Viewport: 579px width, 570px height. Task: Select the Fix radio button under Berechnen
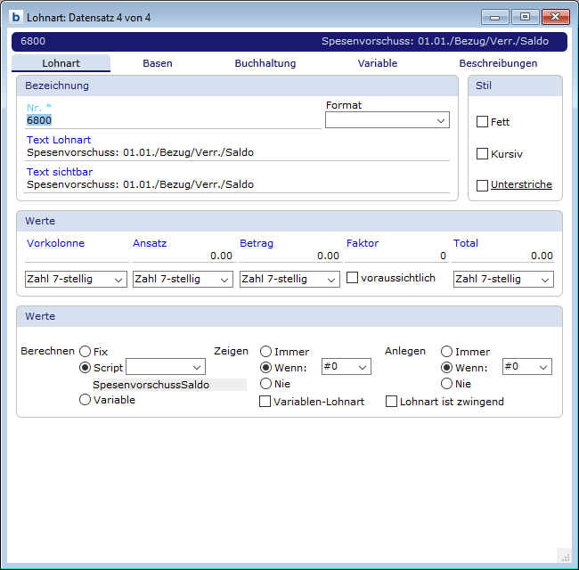coord(86,352)
